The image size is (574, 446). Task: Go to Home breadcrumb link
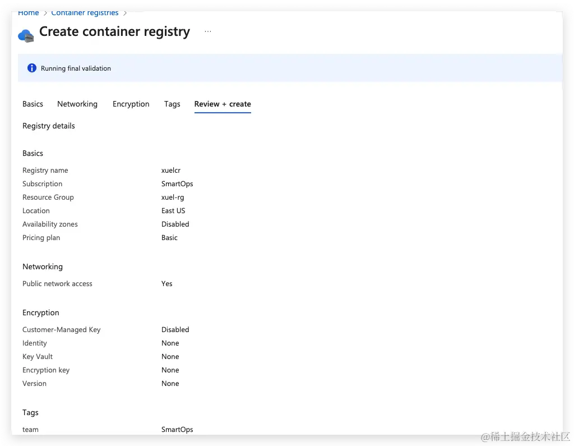point(28,13)
